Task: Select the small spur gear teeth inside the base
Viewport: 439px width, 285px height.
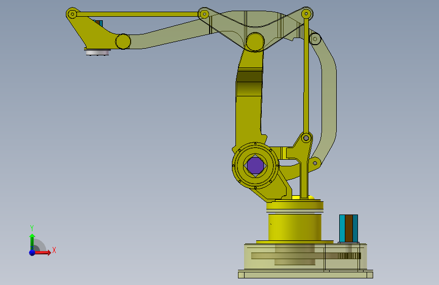Action: pyautogui.click(x=349, y=256)
